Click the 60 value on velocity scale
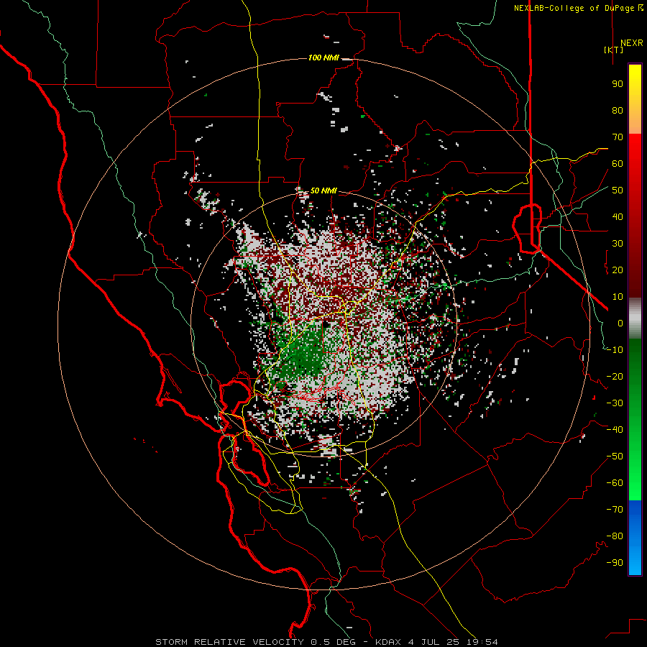The height and width of the screenshot is (647, 647). click(x=618, y=164)
